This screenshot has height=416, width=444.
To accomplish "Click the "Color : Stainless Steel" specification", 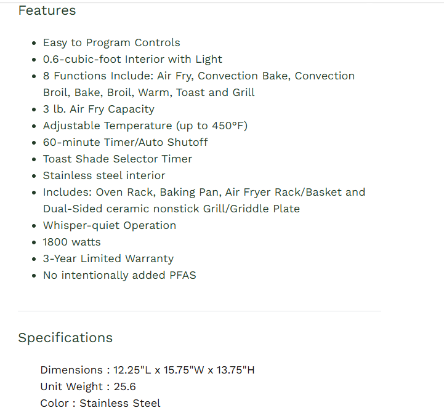I will point(100,403).
